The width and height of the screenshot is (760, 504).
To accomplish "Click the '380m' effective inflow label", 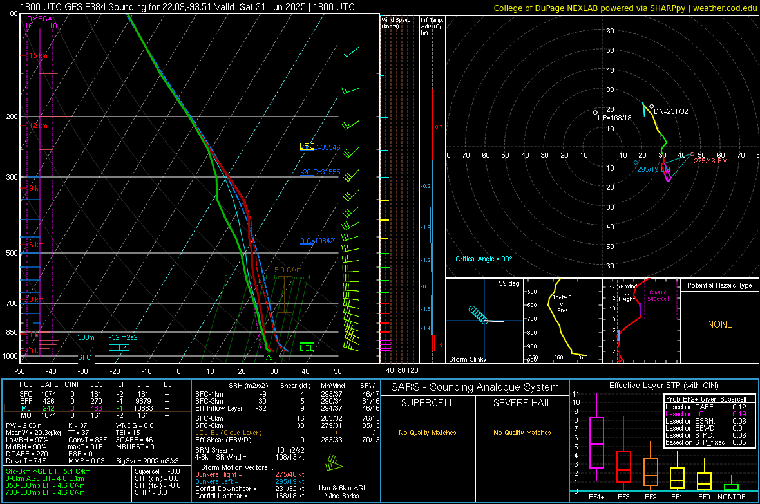I will [x=86, y=337].
